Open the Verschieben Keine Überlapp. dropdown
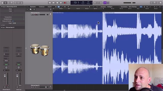The height and width of the screenshot is (91, 163). 133,7
